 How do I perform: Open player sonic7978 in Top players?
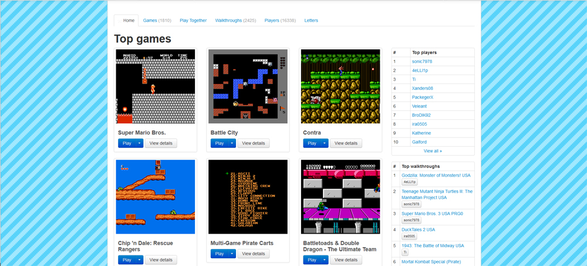[x=422, y=62]
